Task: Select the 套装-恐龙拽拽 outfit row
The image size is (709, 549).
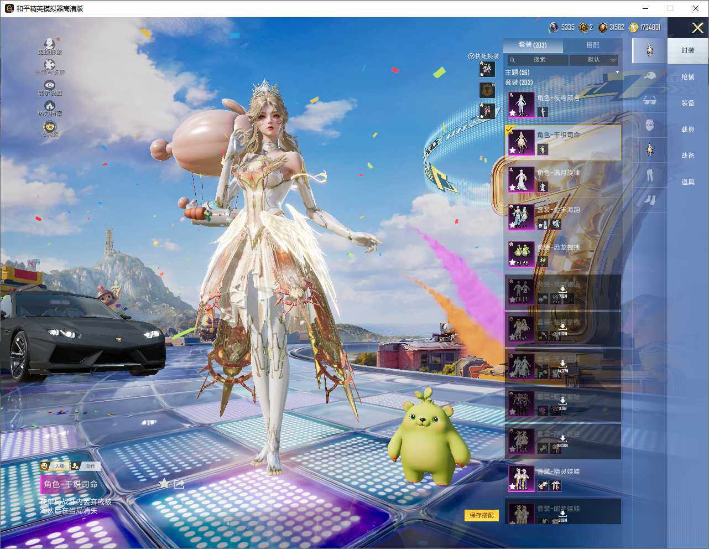Action: [563, 254]
